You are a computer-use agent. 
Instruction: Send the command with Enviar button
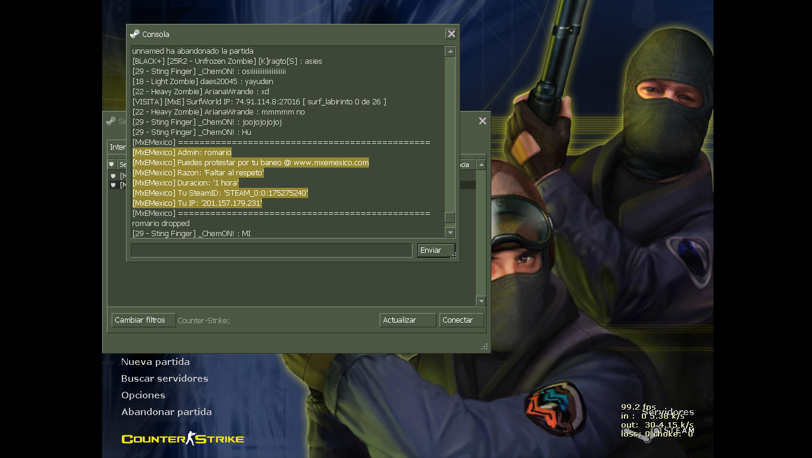click(436, 250)
